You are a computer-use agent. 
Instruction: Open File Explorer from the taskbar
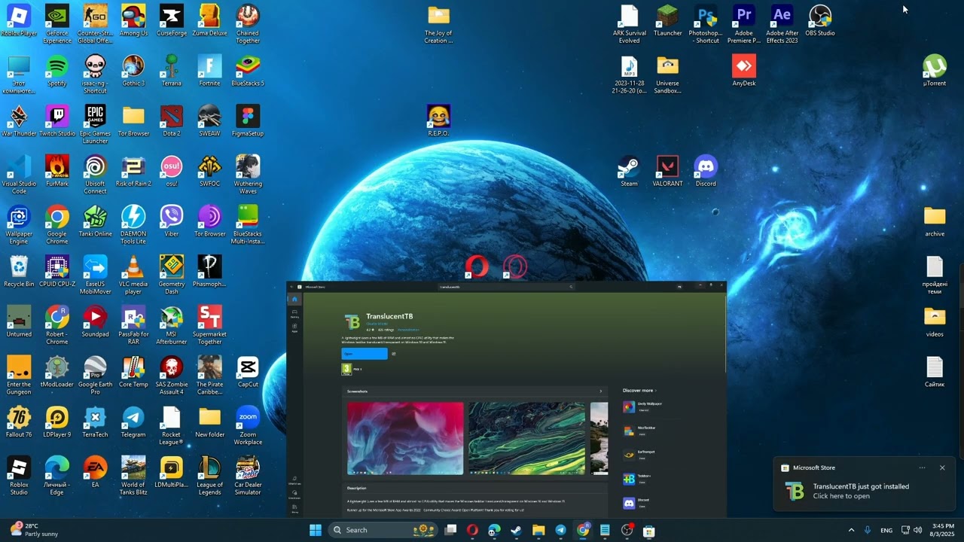tap(538, 530)
